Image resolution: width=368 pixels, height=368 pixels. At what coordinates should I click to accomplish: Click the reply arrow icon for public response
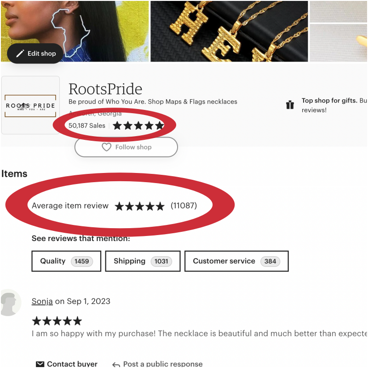[x=116, y=364]
